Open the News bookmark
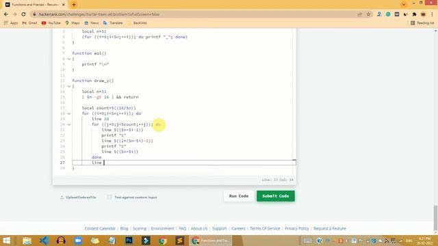The height and width of the screenshot is (246, 438). (91, 23)
